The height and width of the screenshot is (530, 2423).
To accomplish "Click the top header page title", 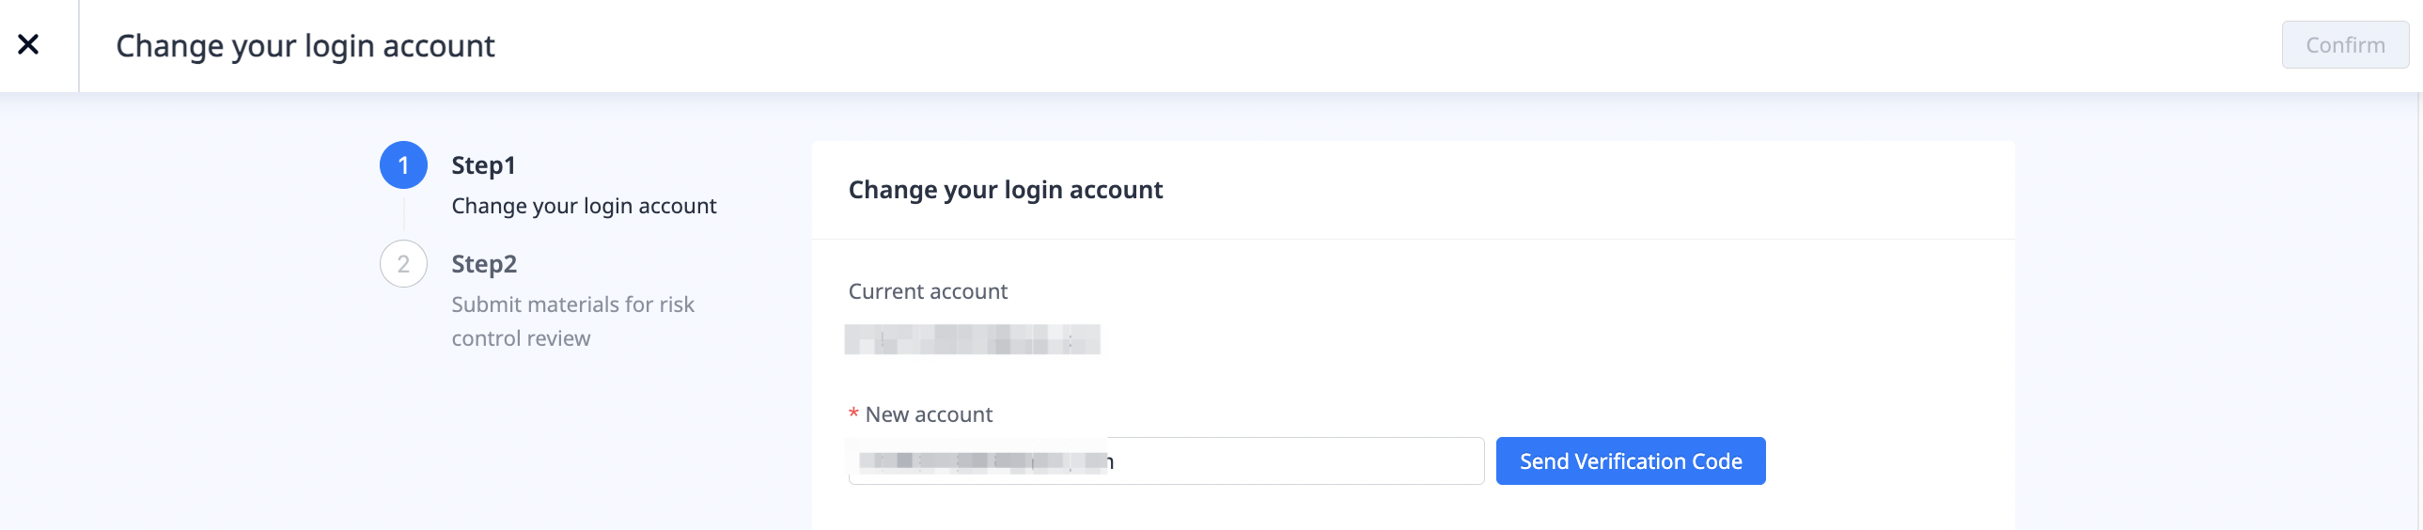I will click(x=305, y=46).
